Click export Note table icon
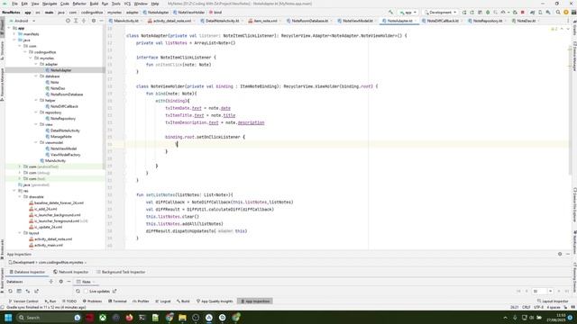 [114, 291]
